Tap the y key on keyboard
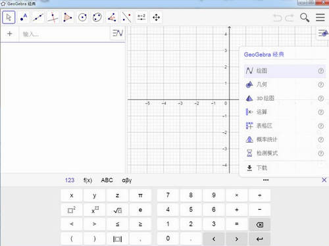 pos(95,195)
